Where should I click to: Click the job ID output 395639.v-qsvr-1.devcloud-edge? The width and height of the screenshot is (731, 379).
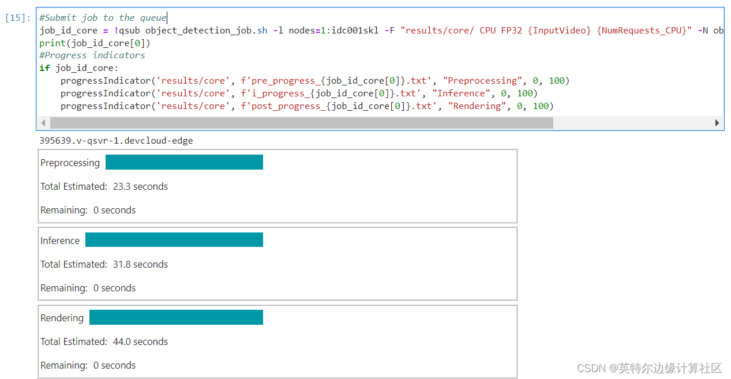[x=115, y=140]
